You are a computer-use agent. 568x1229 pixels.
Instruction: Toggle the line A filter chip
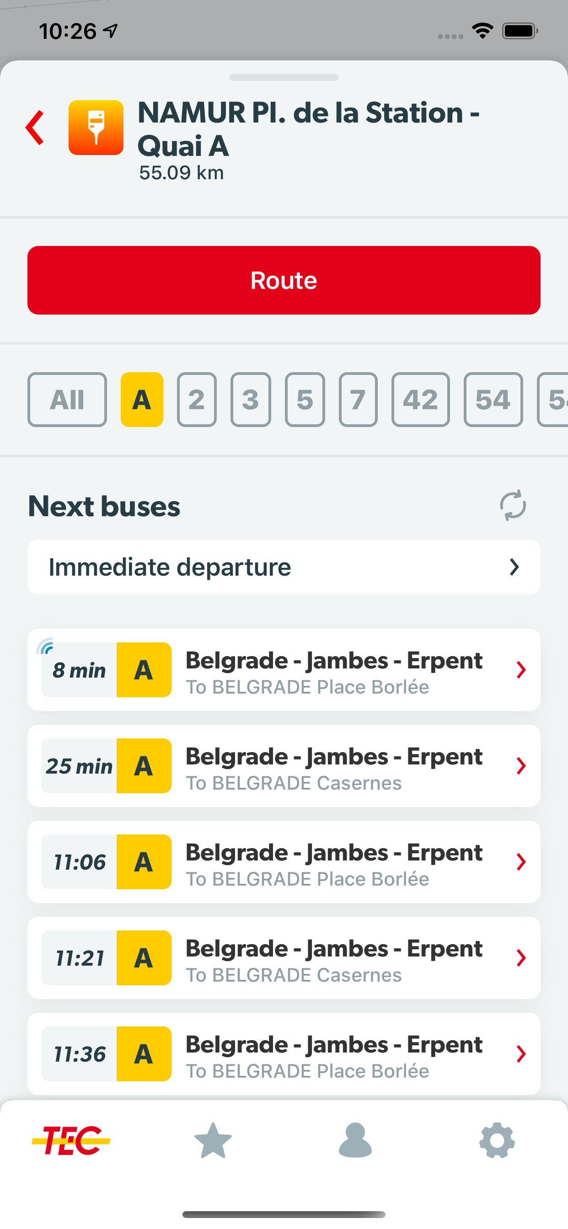click(x=142, y=399)
